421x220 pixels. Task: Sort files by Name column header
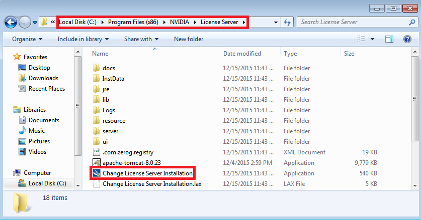[101, 54]
